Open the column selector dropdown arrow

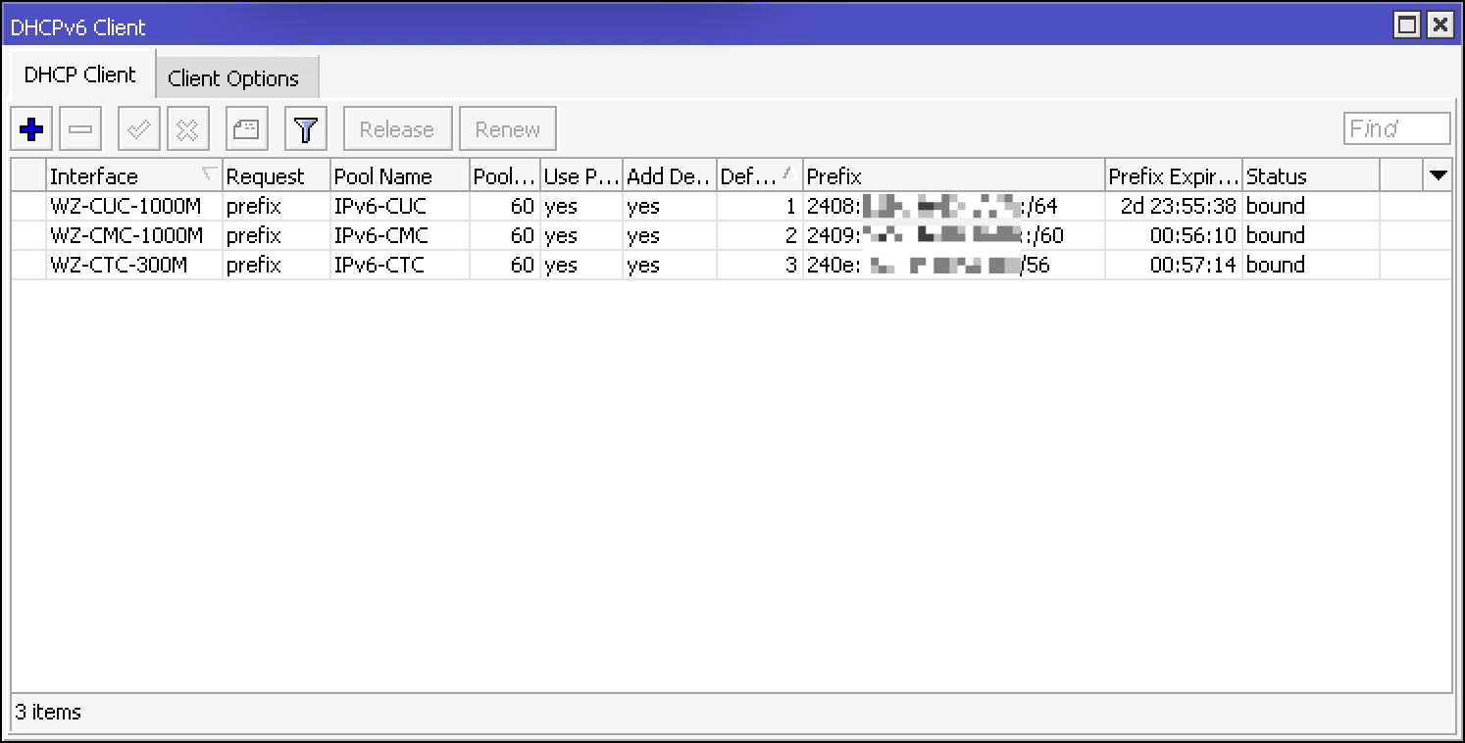coord(1438,175)
